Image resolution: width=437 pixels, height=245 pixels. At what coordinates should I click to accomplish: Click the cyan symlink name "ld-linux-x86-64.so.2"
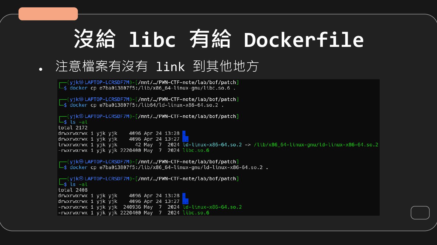pos(212,145)
